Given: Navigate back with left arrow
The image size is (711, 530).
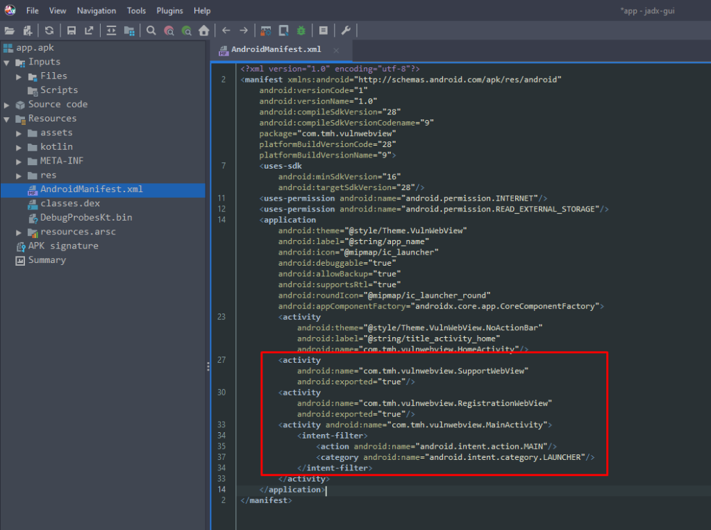Looking at the screenshot, I should click(226, 31).
